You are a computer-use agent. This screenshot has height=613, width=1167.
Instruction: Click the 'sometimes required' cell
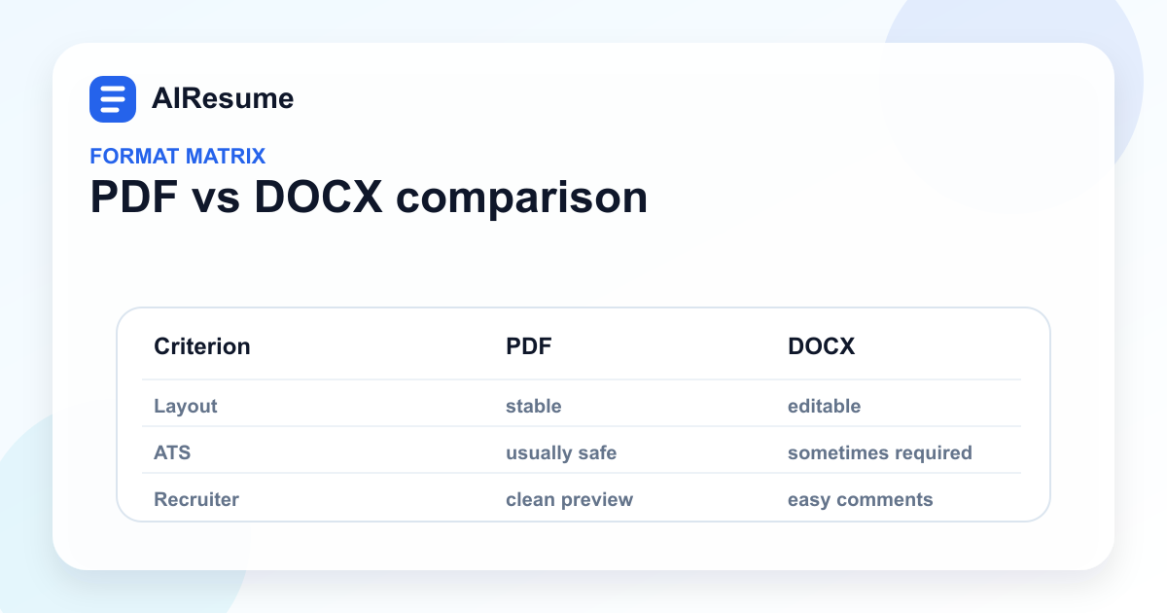coord(880,453)
